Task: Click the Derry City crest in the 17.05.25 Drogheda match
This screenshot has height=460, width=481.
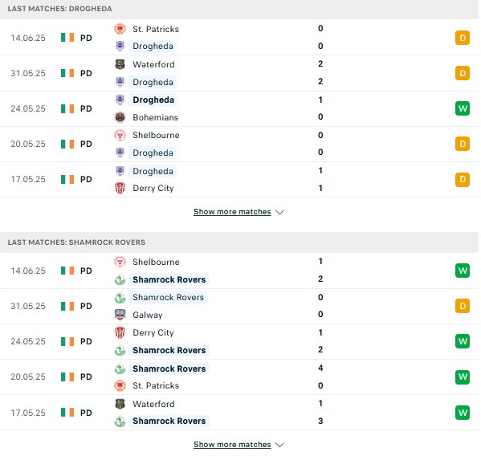Action: (120, 188)
